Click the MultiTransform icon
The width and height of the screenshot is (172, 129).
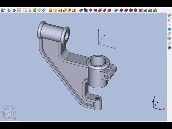coord(155,10)
